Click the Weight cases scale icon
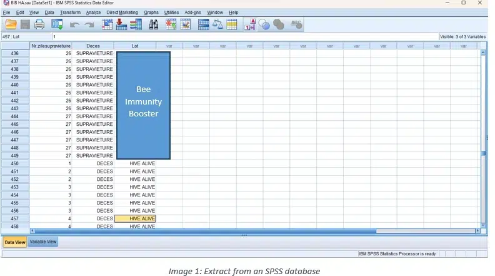Viewport: 495px width, 276px height. point(217,24)
